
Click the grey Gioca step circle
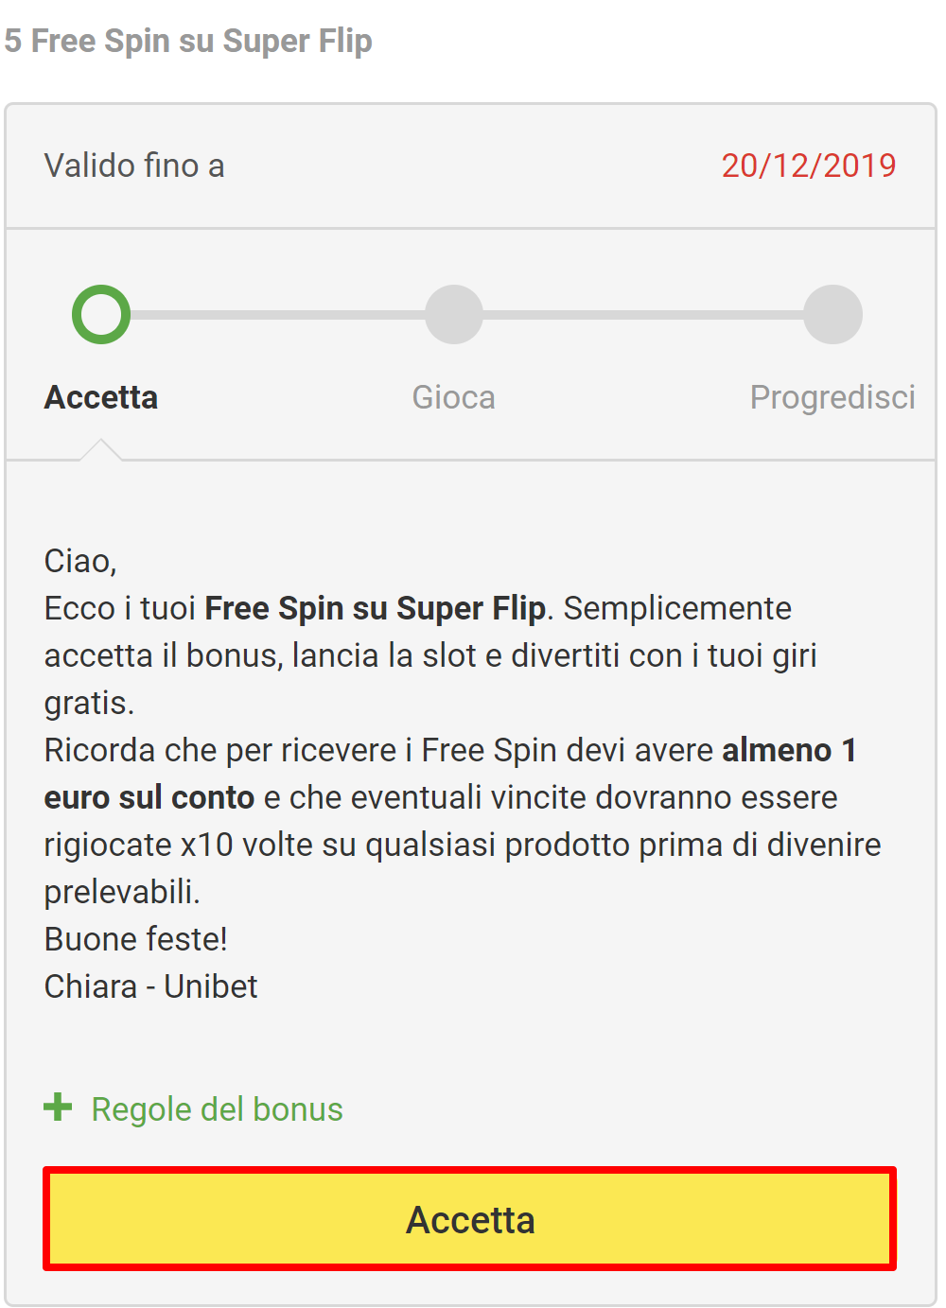click(454, 314)
